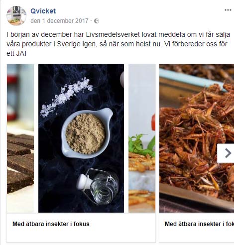Open the fried grasshoppers photo

tap(197, 138)
